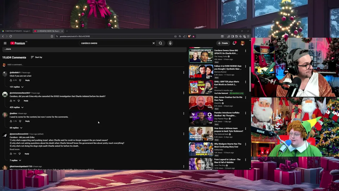Like the 'Click if you are not a bot' comment

(11, 80)
